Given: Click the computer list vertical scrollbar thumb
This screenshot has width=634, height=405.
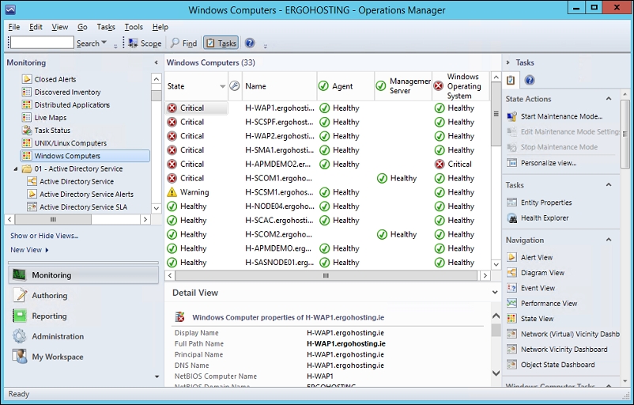Looking at the screenshot, I should point(496,114).
